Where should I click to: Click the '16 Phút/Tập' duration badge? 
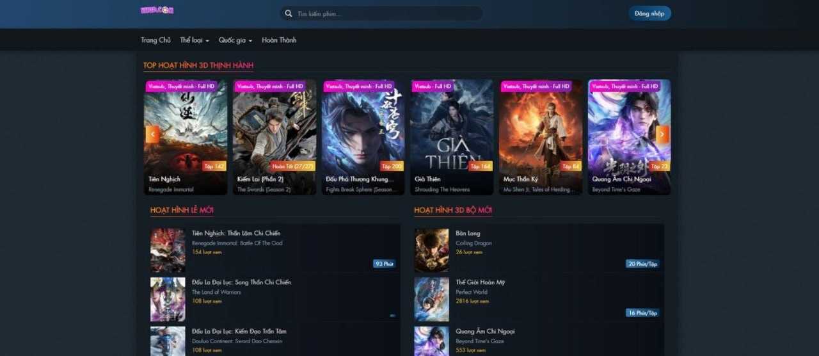tap(642, 313)
